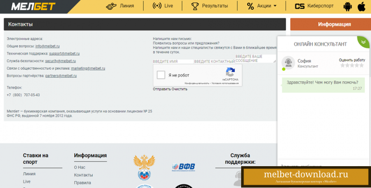Open the Android app download icon
Viewport: 371px width, 188px height.
tap(347, 6)
